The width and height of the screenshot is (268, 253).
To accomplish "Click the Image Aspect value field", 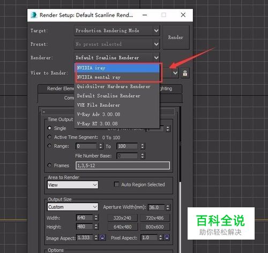I will [85, 237].
